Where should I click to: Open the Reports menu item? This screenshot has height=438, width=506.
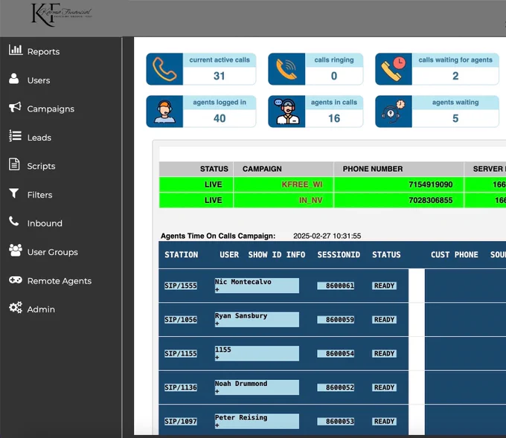[43, 51]
